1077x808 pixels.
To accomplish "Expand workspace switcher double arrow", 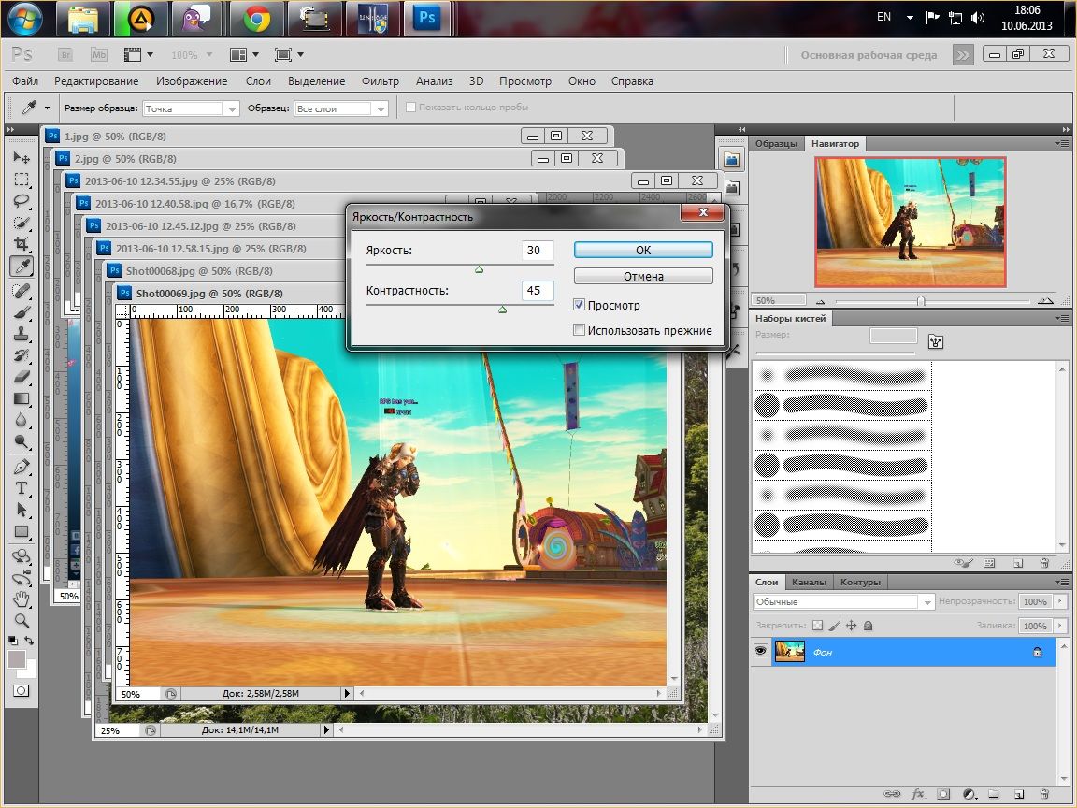I will coord(963,55).
